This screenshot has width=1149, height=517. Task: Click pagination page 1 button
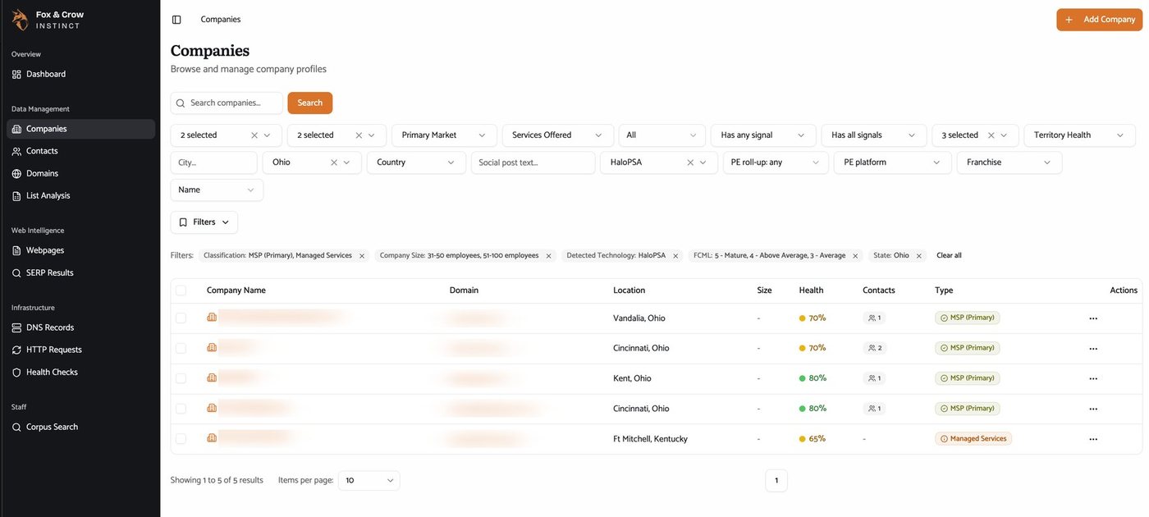(776, 481)
